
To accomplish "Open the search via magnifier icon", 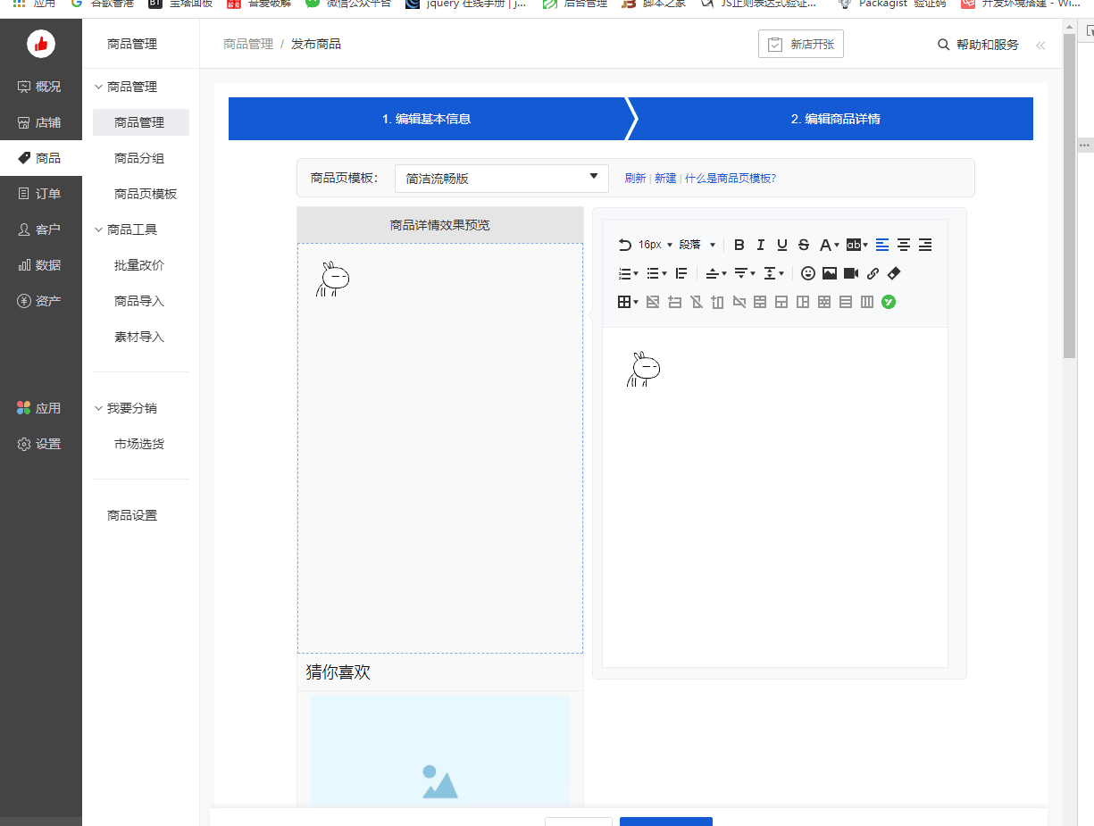I will (943, 44).
